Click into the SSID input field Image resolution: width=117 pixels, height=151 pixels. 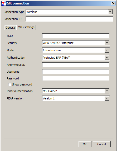(x=76, y=36)
